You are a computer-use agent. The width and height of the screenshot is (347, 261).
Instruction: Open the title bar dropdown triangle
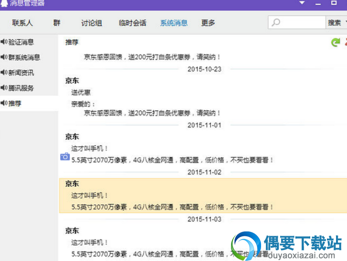302,3
